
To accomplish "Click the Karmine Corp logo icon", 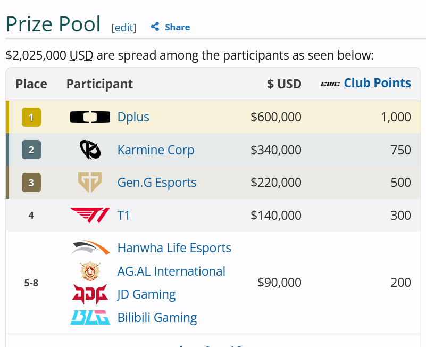I will (x=90, y=150).
